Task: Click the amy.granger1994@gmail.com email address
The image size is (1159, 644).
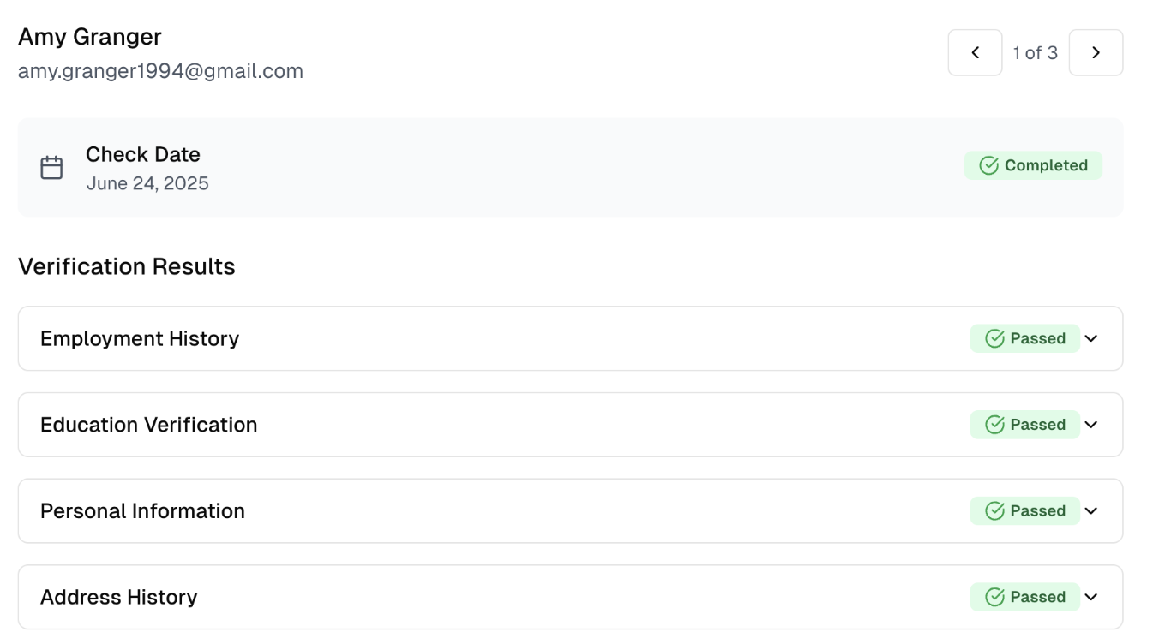Action: [160, 71]
